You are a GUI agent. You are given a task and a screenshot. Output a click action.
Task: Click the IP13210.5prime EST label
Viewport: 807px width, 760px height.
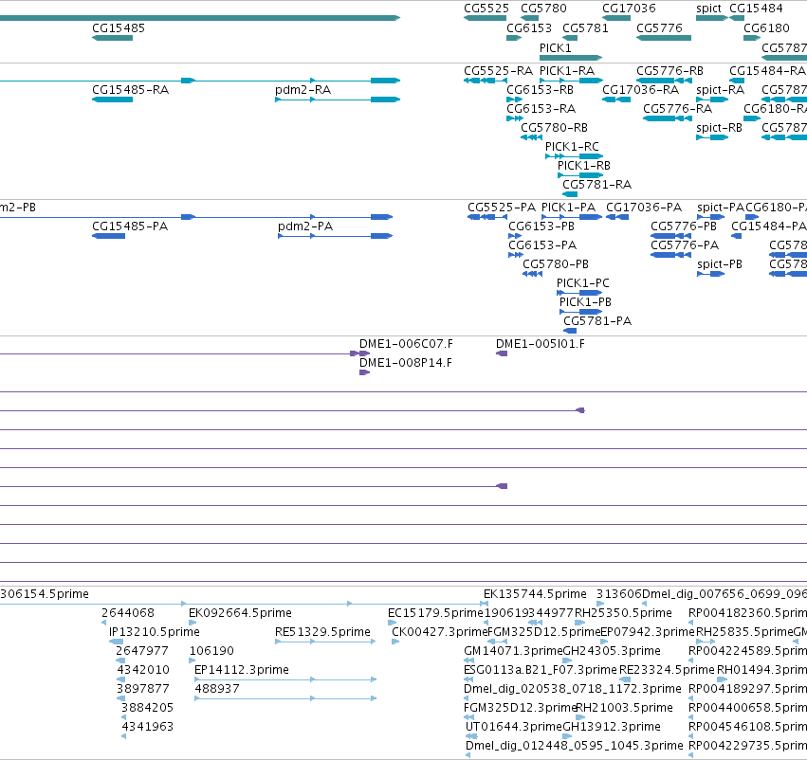tap(155, 632)
